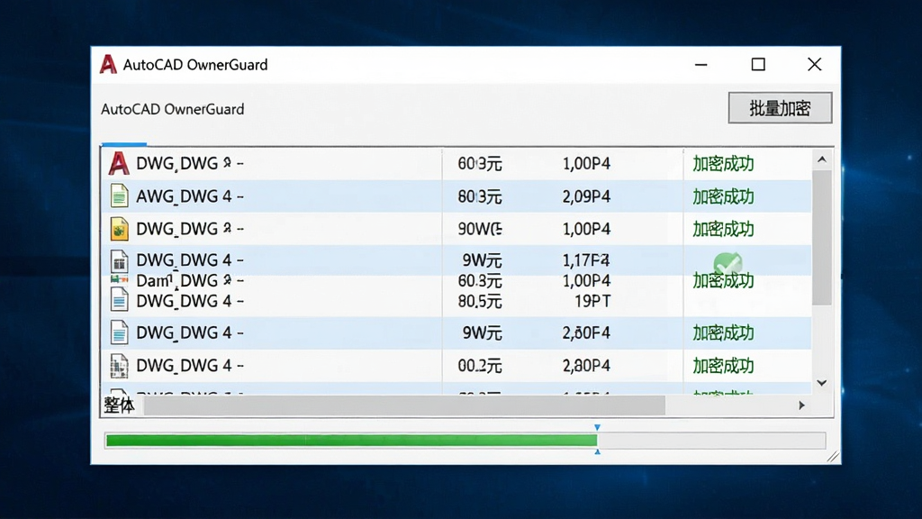Click the vertical scrollbar thumb
This screenshot has width=922, height=519.
822,238
